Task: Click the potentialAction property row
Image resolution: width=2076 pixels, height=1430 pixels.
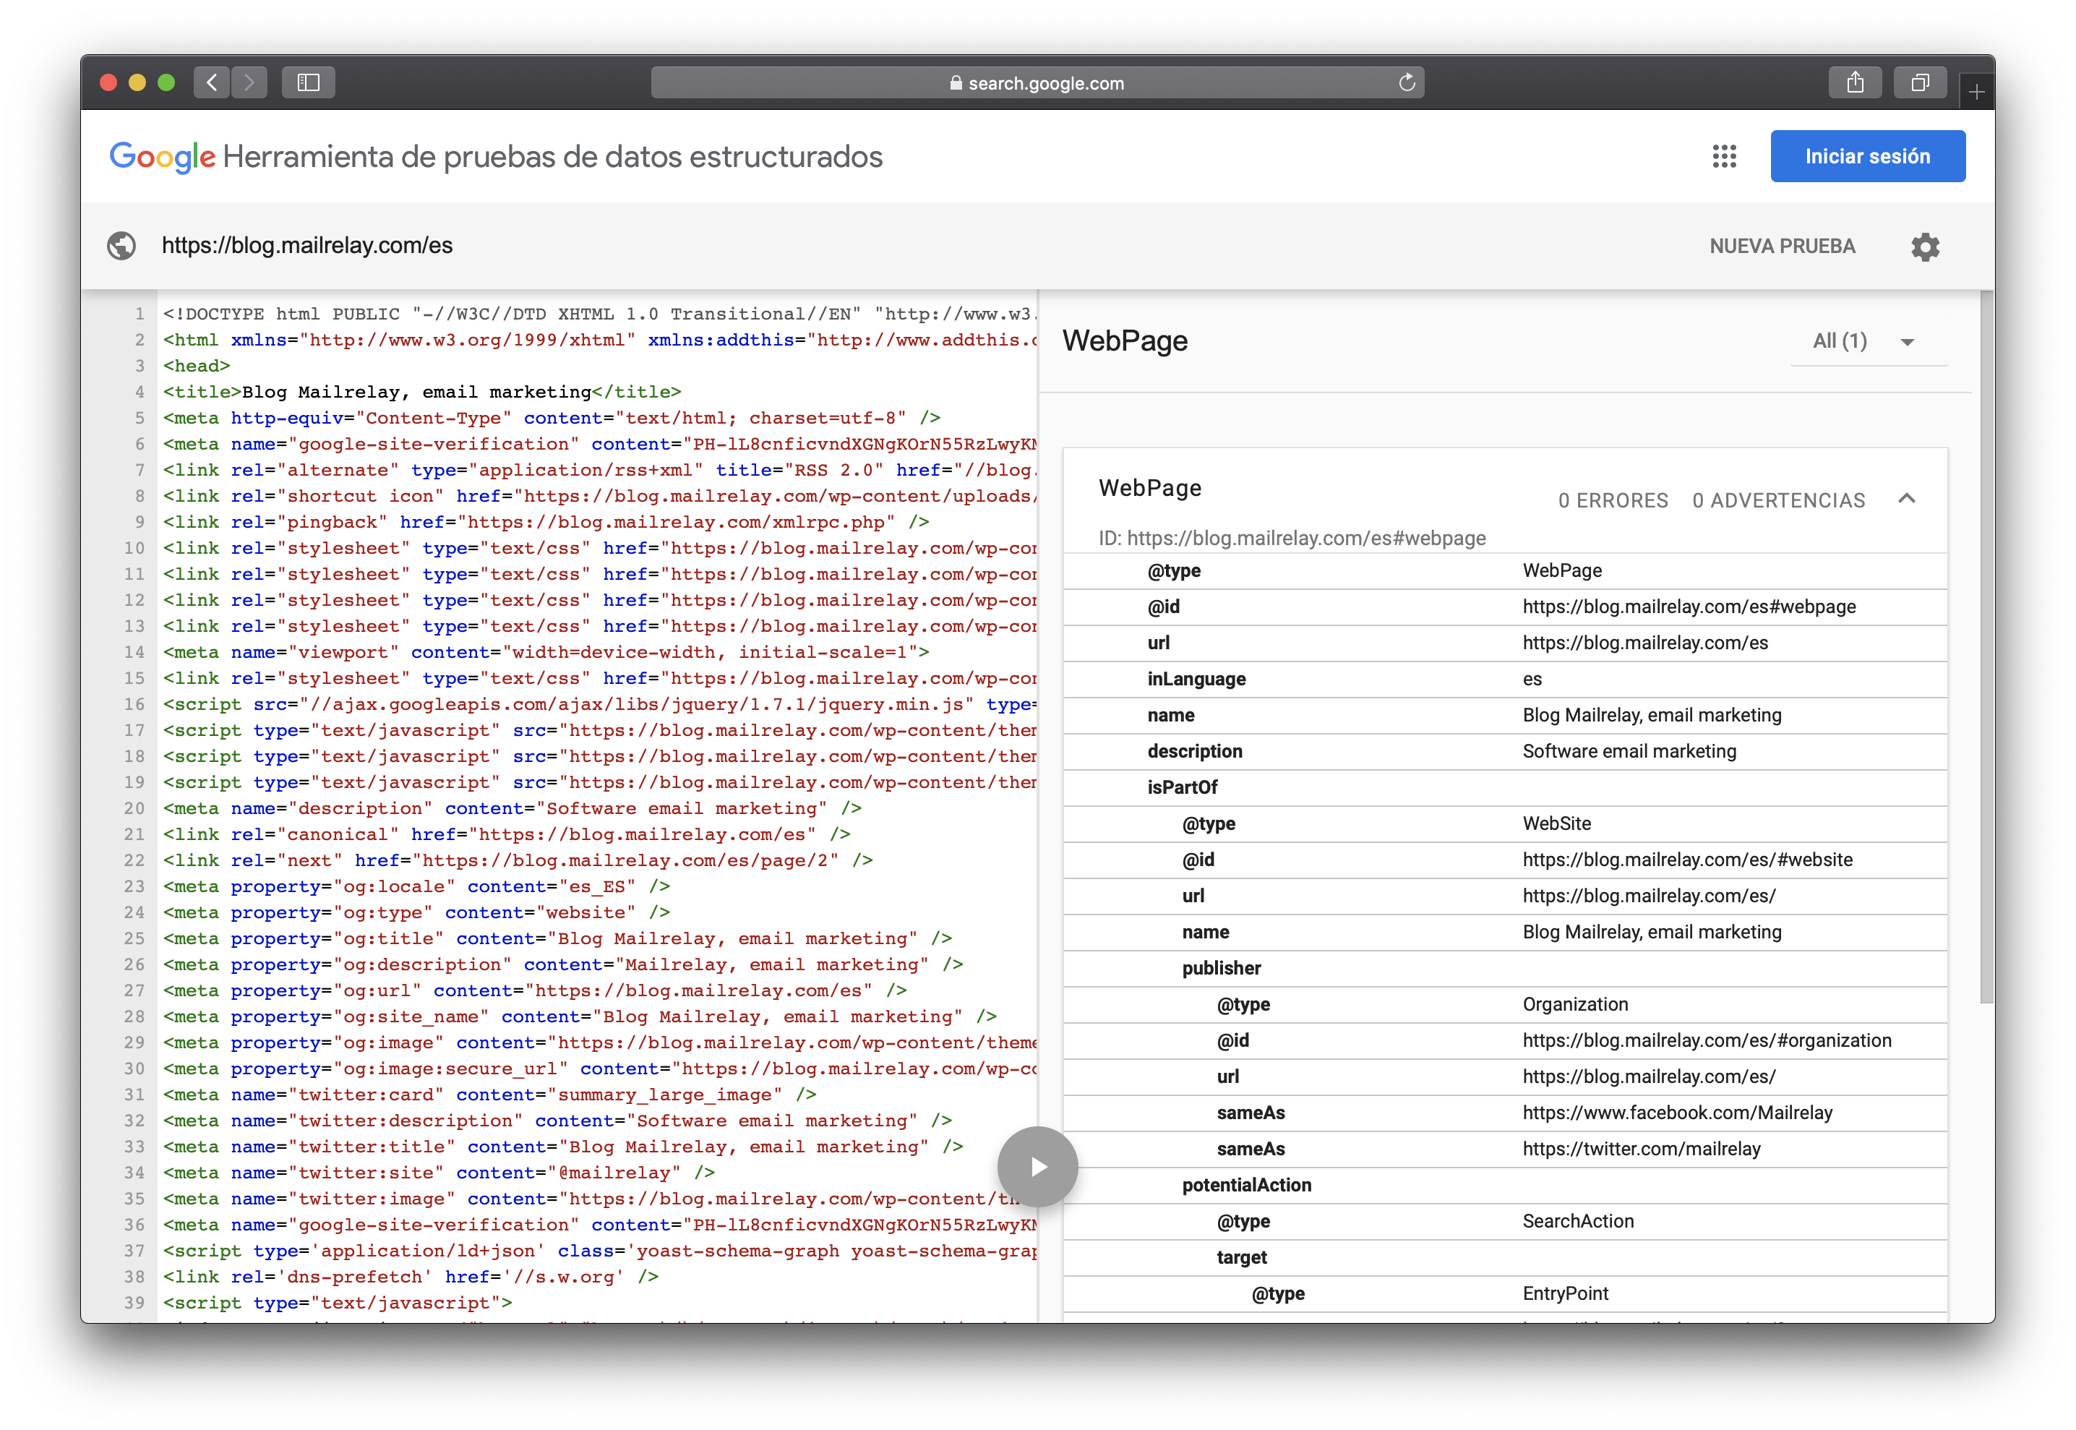Action: click(x=1505, y=1184)
